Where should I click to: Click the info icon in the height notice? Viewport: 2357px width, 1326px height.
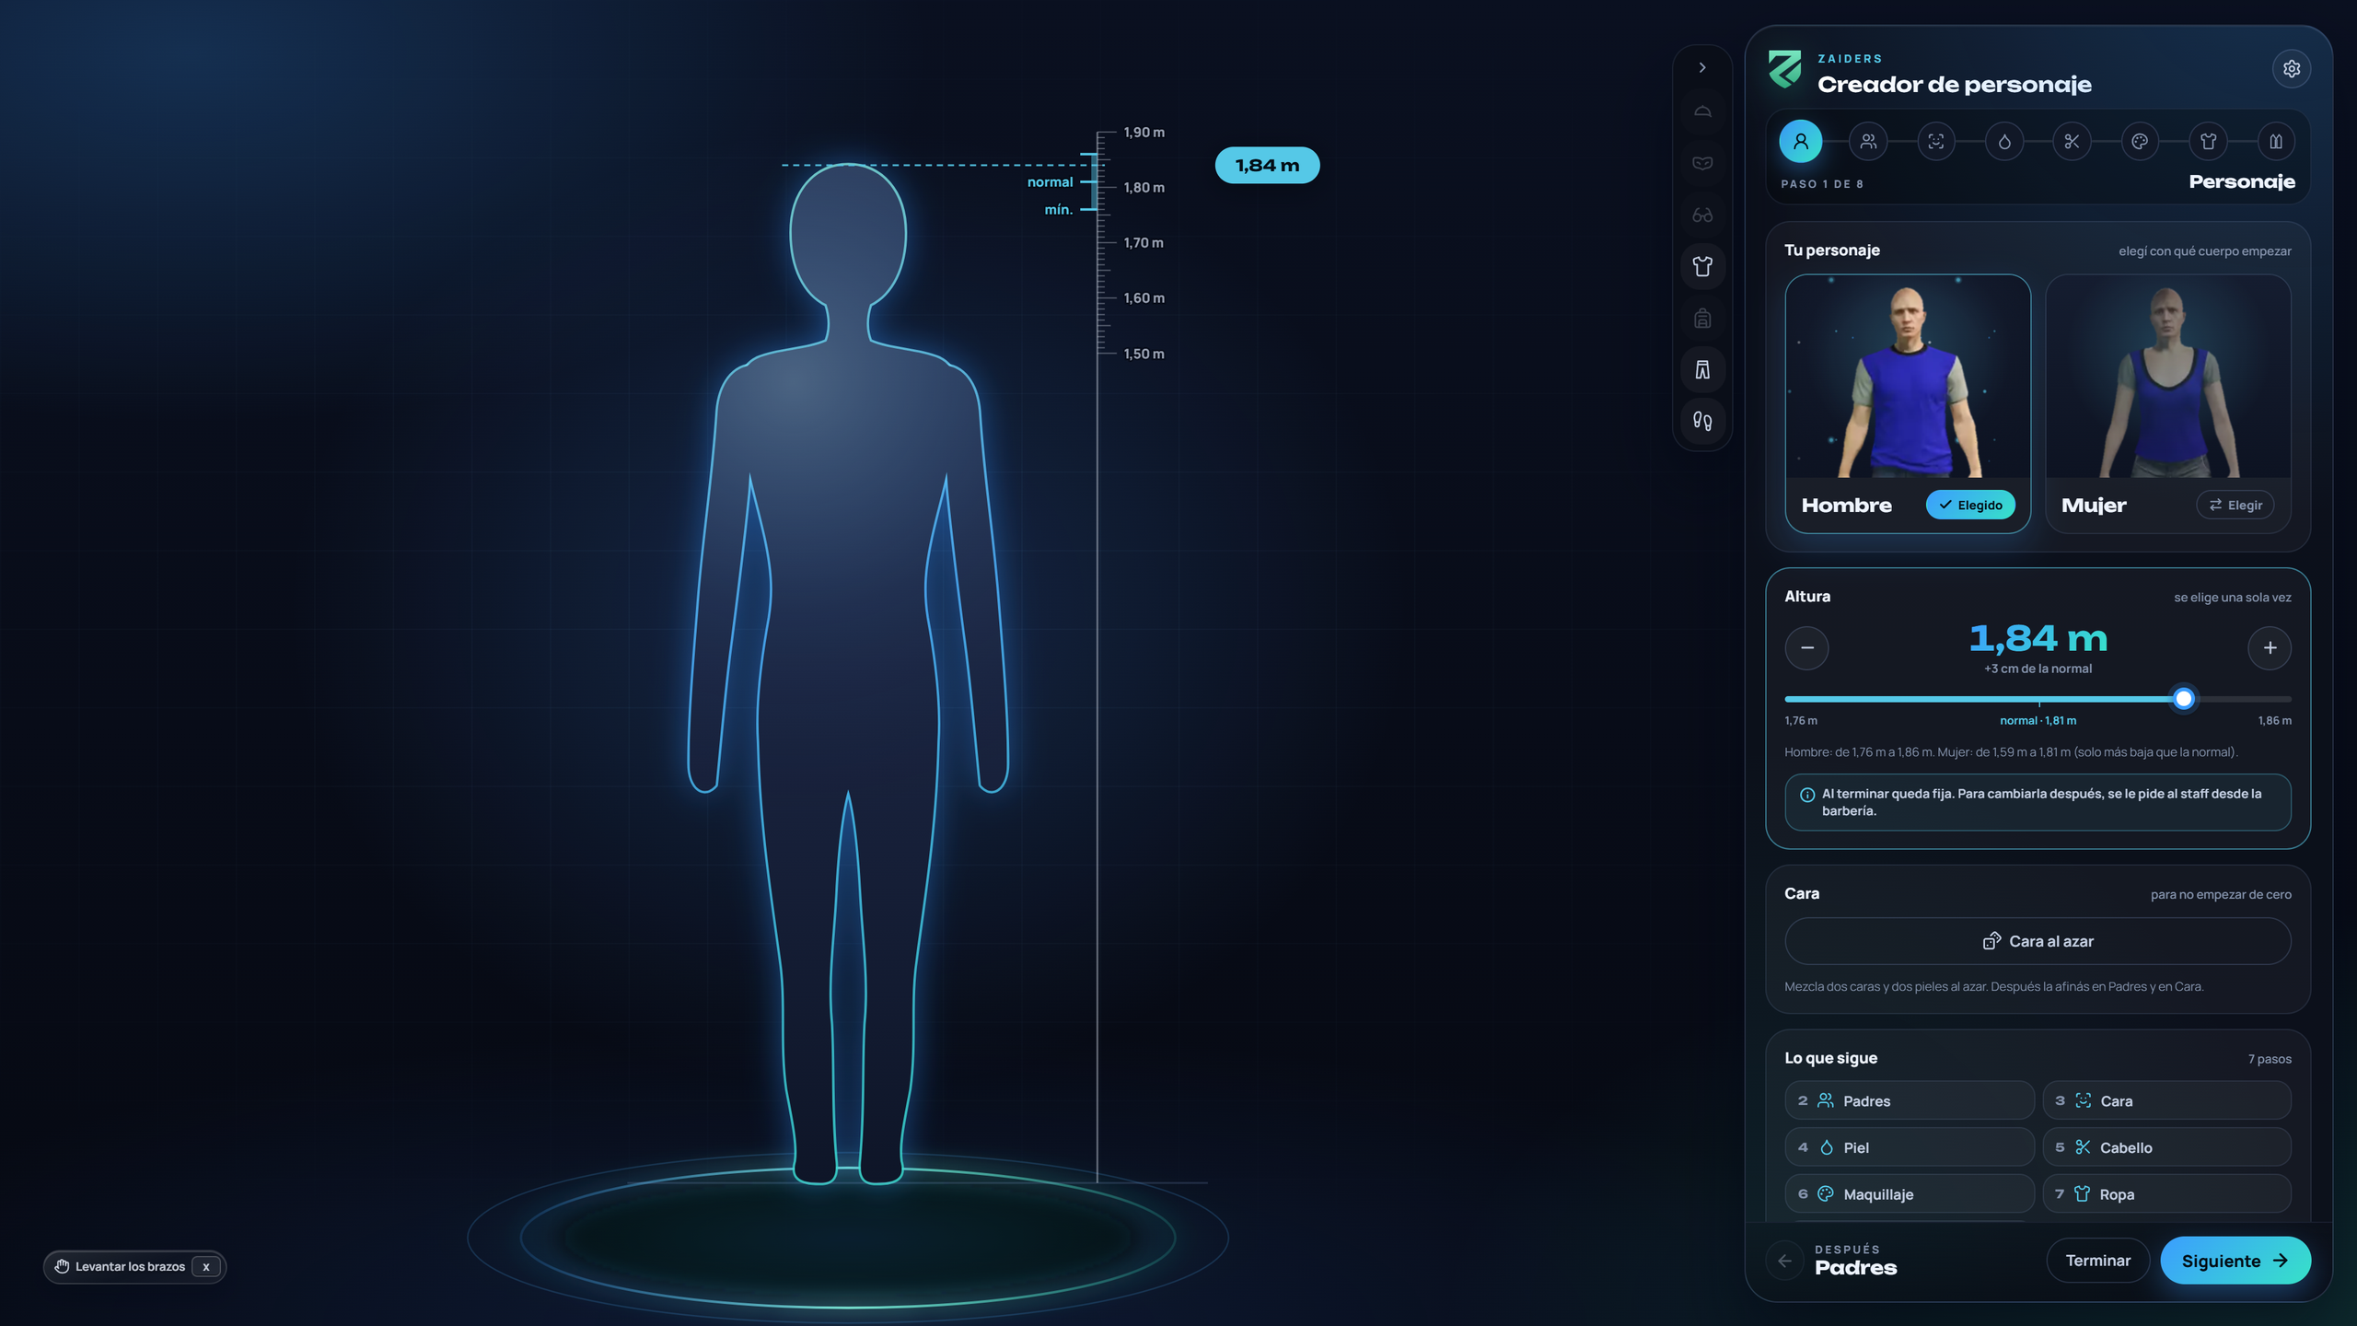pos(1807,795)
